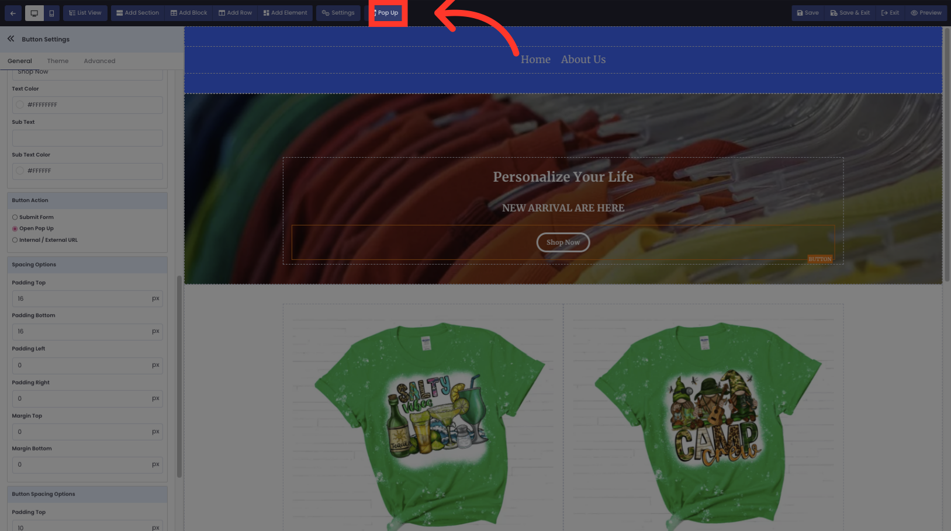The image size is (951, 531).
Task: Select the NEW ARRIVAL ARE HERE text
Action: click(x=563, y=208)
